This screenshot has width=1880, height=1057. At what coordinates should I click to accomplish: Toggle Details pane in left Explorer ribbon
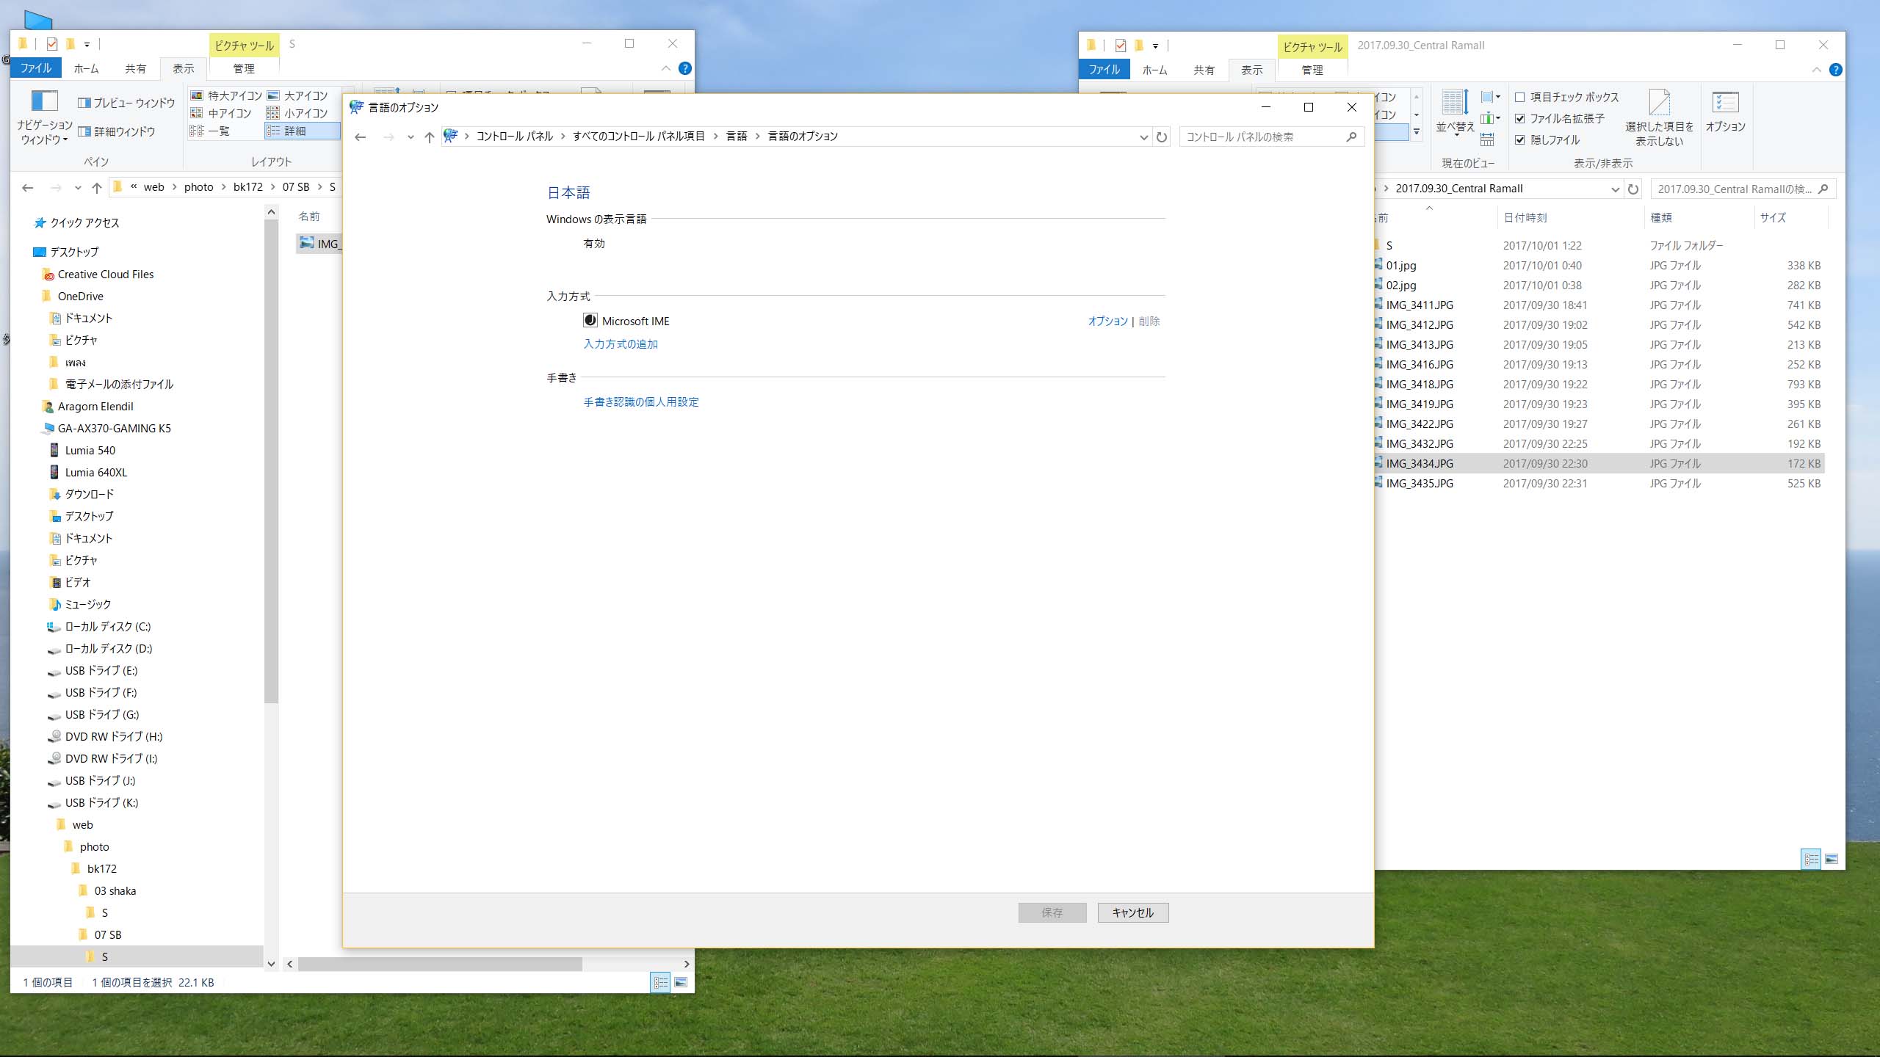[117, 131]
